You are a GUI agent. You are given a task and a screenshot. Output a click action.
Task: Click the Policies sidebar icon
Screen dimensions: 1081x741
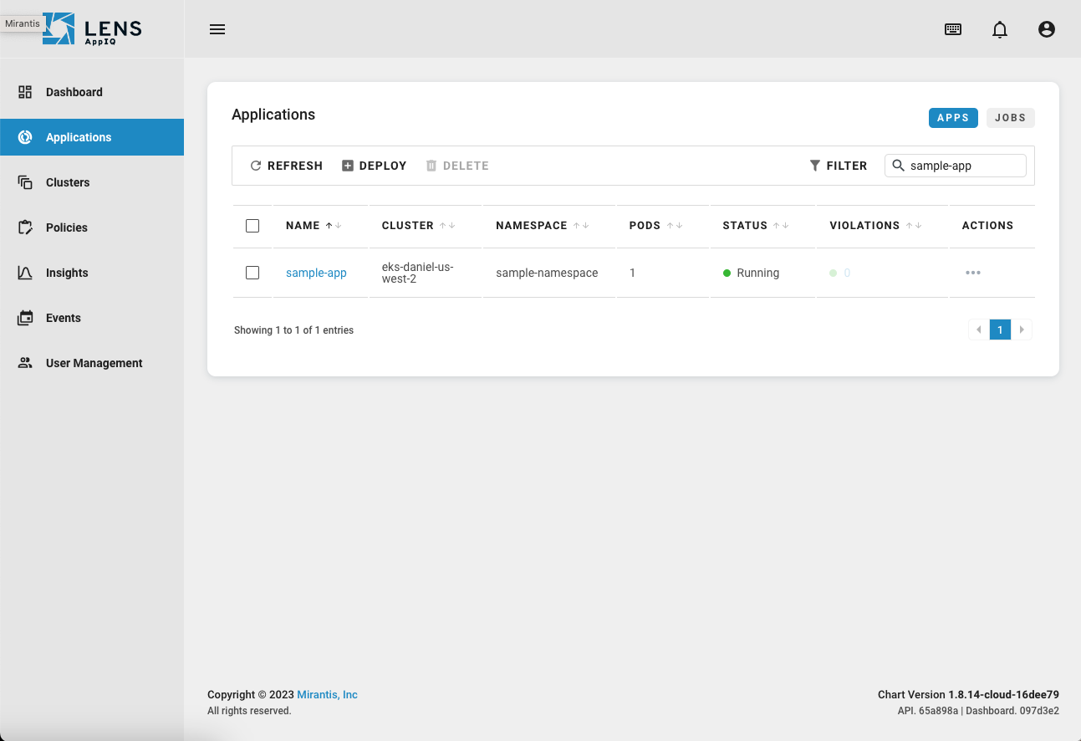pos(25,227)
